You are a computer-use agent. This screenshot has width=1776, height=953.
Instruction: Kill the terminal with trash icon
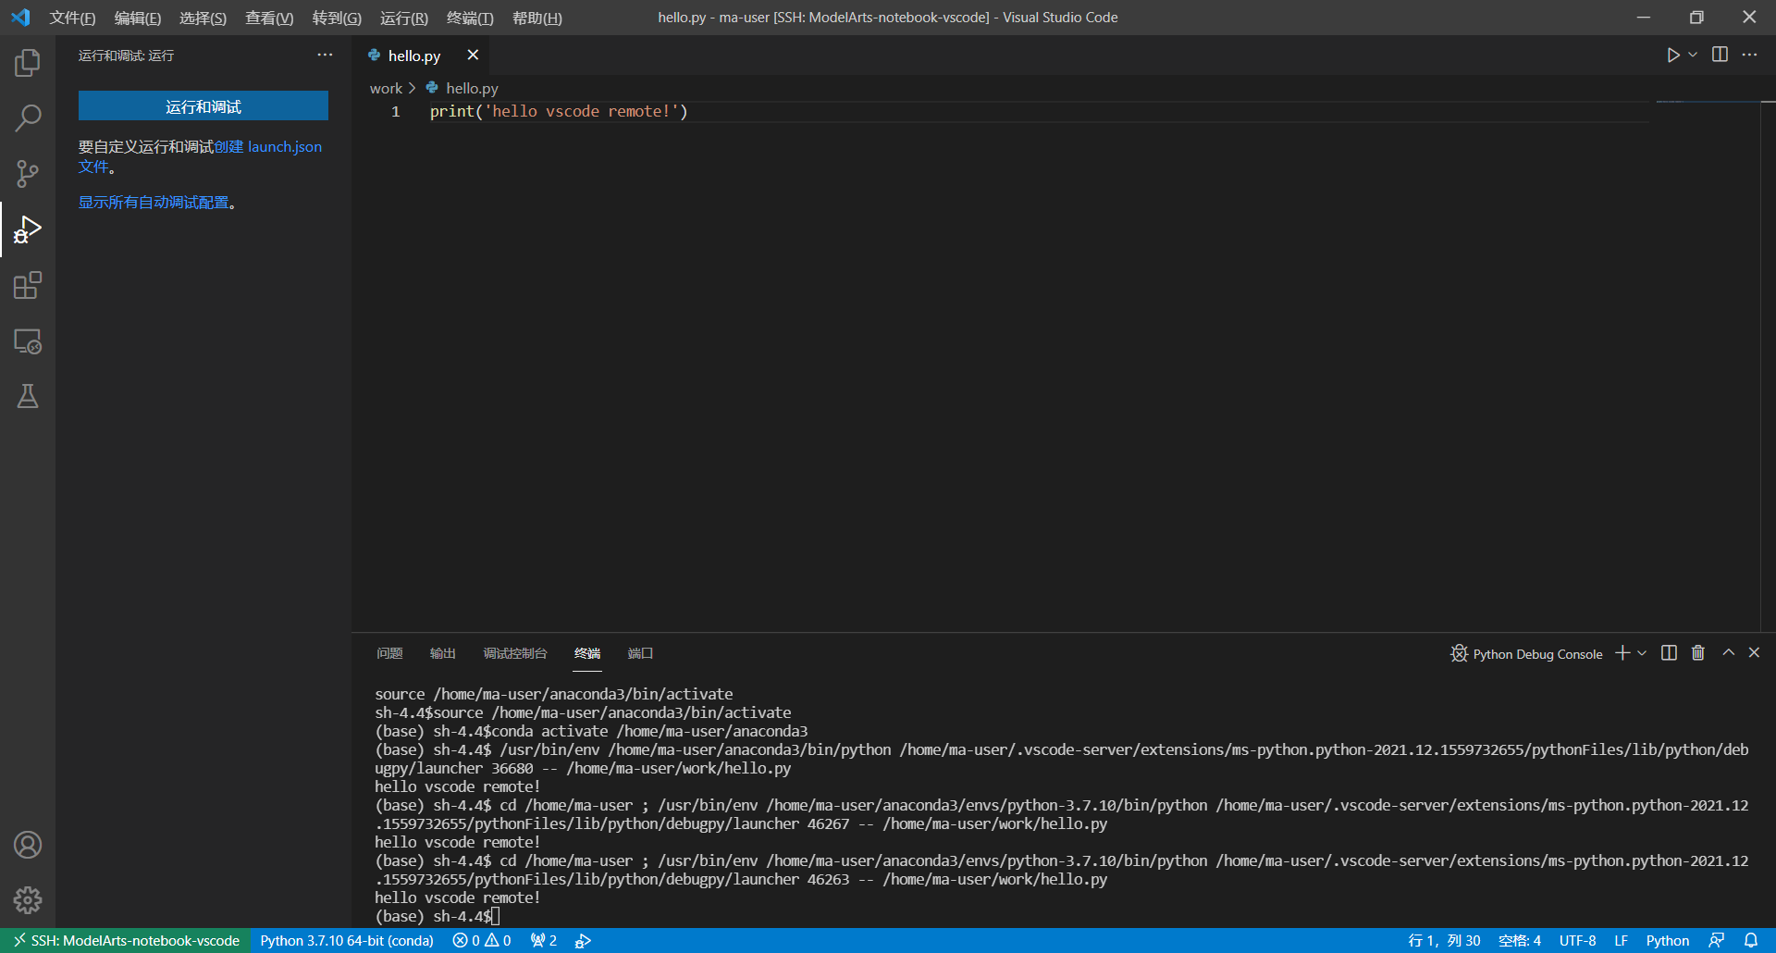[x=1698, y=653]
